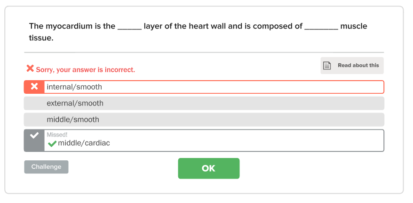Click the word tissue in the question

[x=41, y=38]
